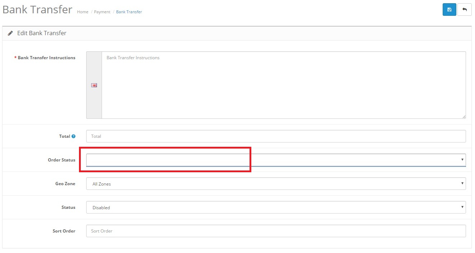
Task: Click into the Sort Order input field
Action: click(x=276, y=231)
